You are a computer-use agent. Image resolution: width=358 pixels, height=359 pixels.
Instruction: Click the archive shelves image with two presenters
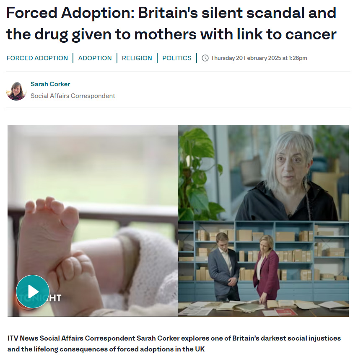coord(263,269)
